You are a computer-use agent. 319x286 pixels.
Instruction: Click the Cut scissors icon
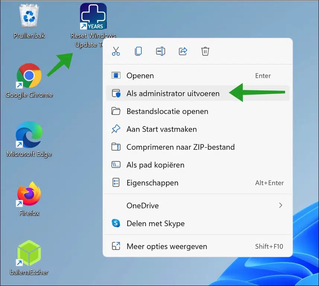(x=116, y=51)
